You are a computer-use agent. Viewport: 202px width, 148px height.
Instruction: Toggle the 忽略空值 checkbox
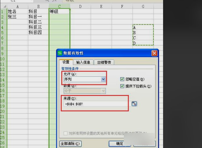[x=122, y=79]
